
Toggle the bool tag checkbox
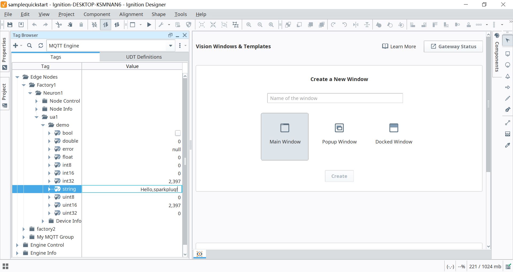coord(178,133)
